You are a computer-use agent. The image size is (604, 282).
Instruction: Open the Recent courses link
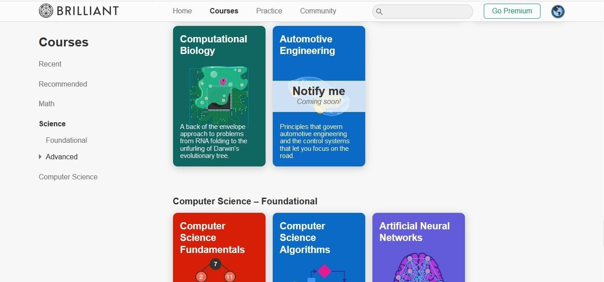[50, 64]
